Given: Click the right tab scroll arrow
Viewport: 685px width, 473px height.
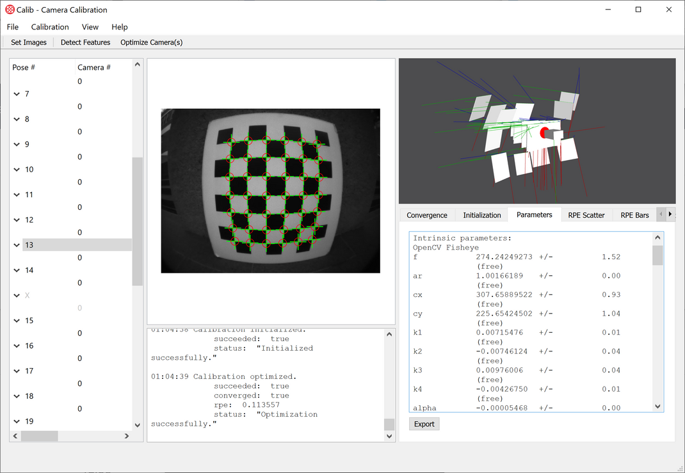Looking at the screenshot, I should [670, 214].
